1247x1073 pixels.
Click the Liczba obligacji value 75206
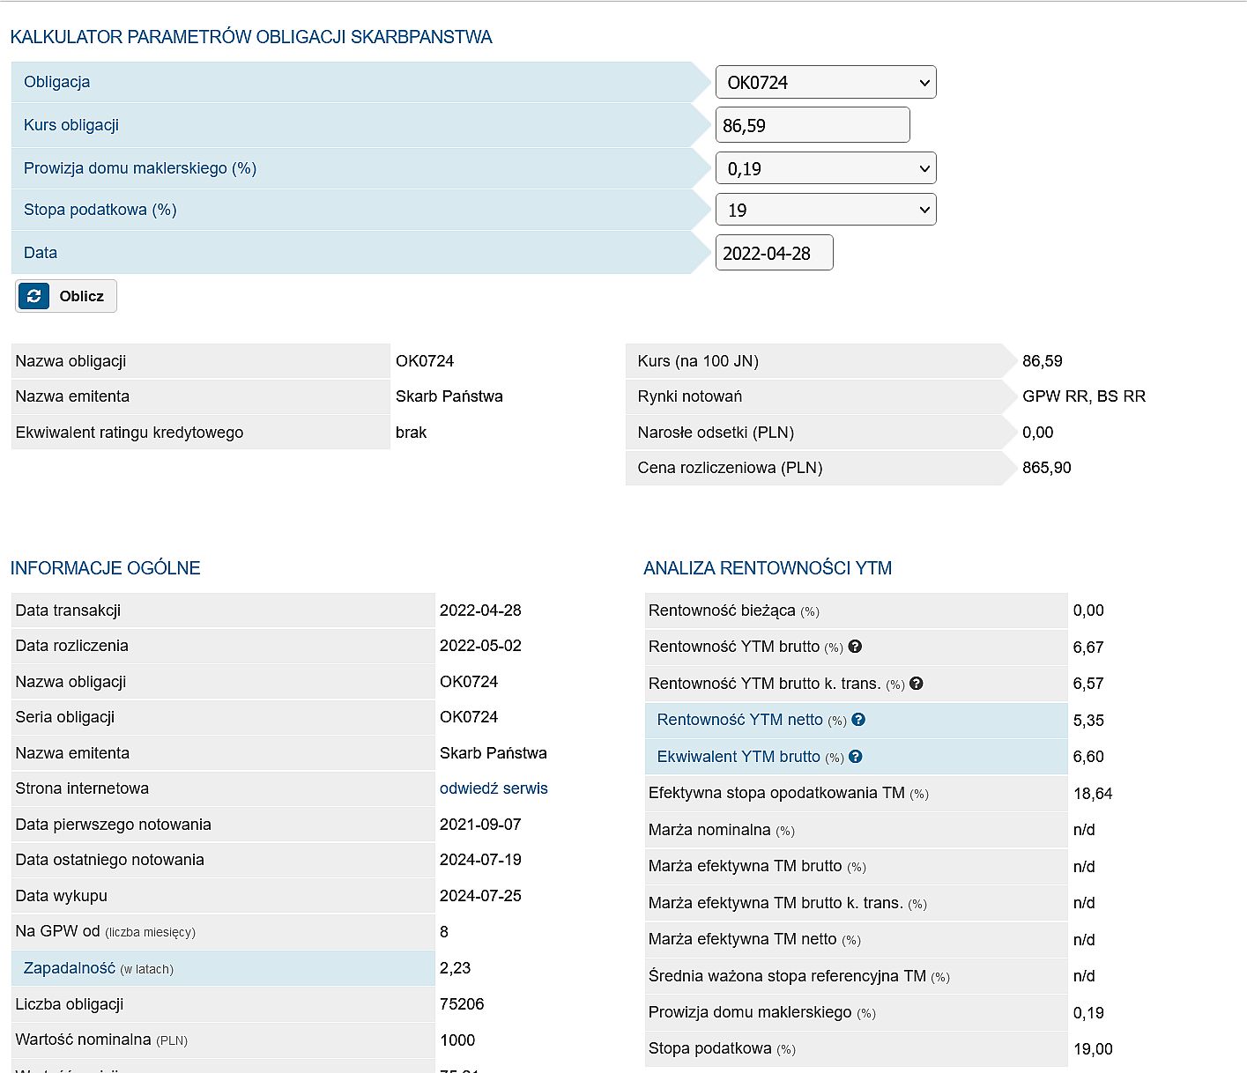pos(462,1004)
